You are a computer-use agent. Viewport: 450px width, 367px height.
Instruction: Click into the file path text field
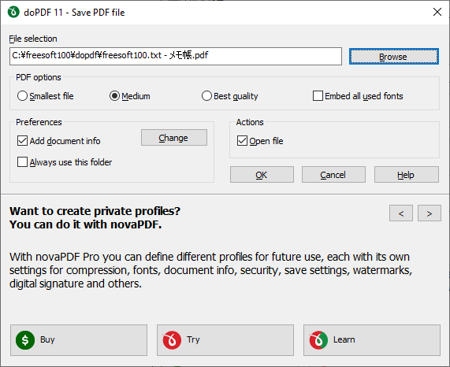[x=176, y=56]
